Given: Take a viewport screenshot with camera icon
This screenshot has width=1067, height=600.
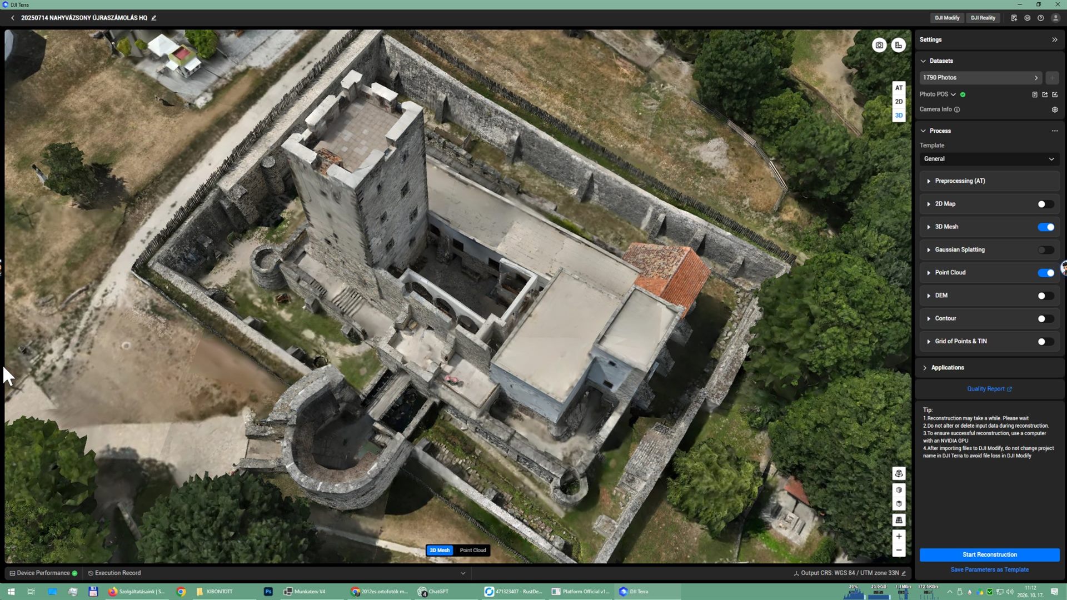Looking at the screenshot, I should tap(879, 46).
